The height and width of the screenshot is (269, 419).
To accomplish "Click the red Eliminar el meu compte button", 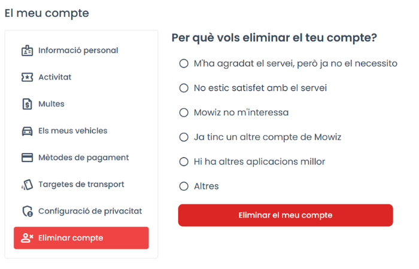I will coord(286,215).
